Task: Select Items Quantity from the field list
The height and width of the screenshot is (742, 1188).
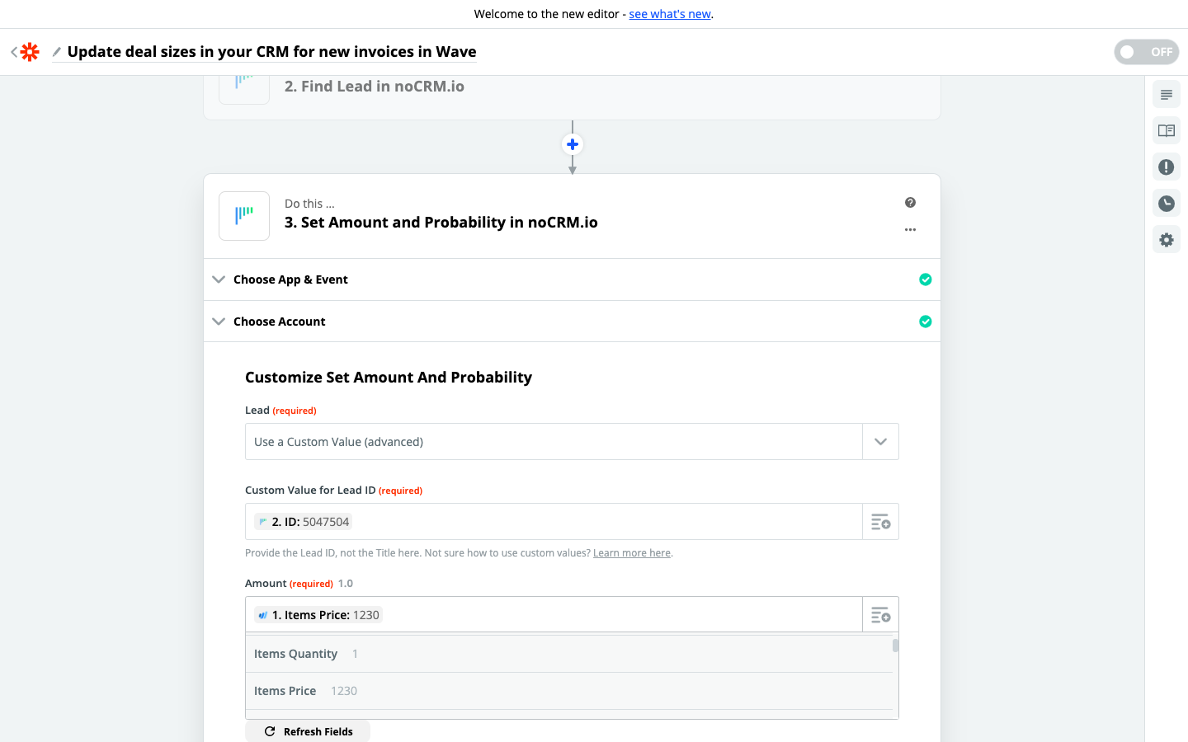Action: pyautogui.click(x=296, y=654)
